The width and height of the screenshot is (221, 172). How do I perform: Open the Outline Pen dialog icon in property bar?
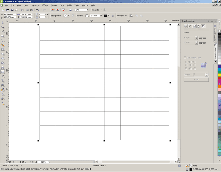pyautogui.click(x=113, y=16)
